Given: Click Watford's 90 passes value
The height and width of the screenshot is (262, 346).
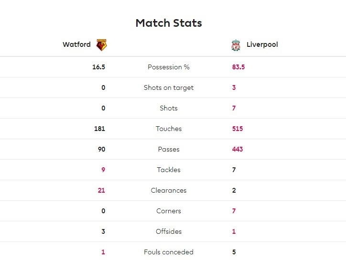Looking at the screenshot, I should [x=100, y=149].
